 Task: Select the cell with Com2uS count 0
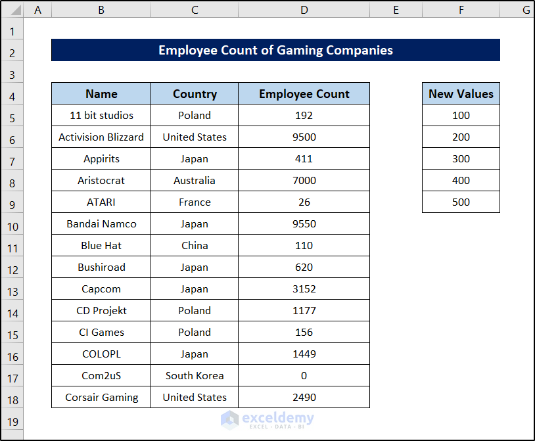tap(304, 375)
